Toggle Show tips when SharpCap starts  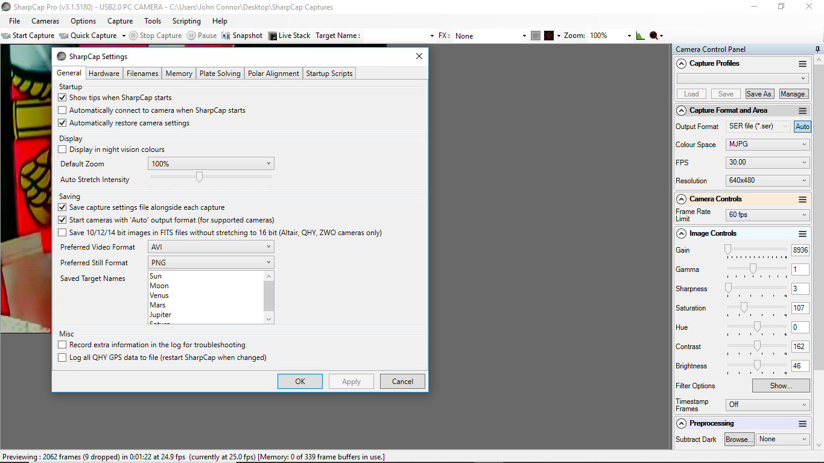[x=62, y=98]
